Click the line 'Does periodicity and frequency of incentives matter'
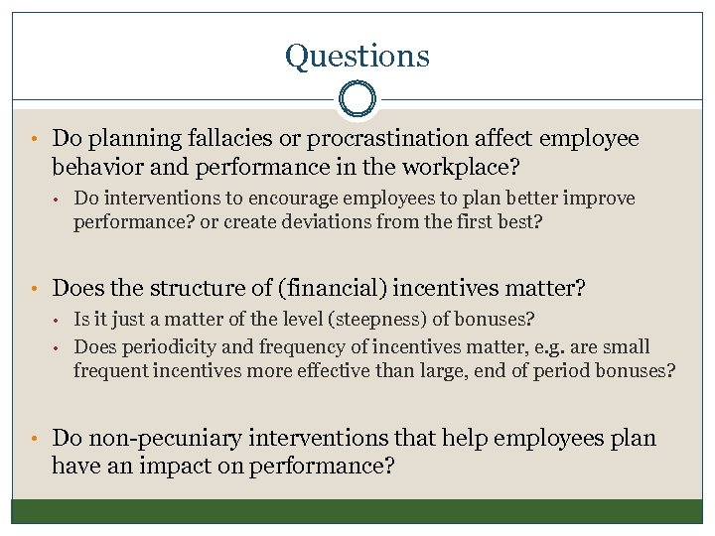 click(x=361, y=347)
